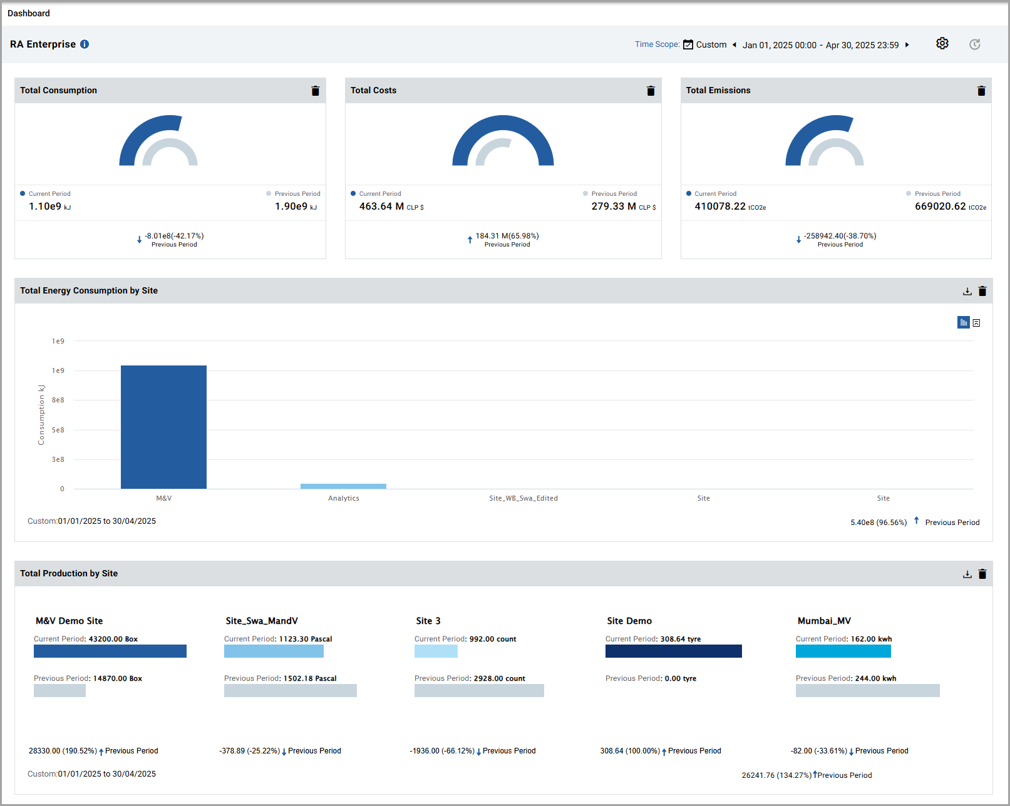Click the Dashboard tab title
This screenshot has height=806, width=1010.
click(29, 13)
